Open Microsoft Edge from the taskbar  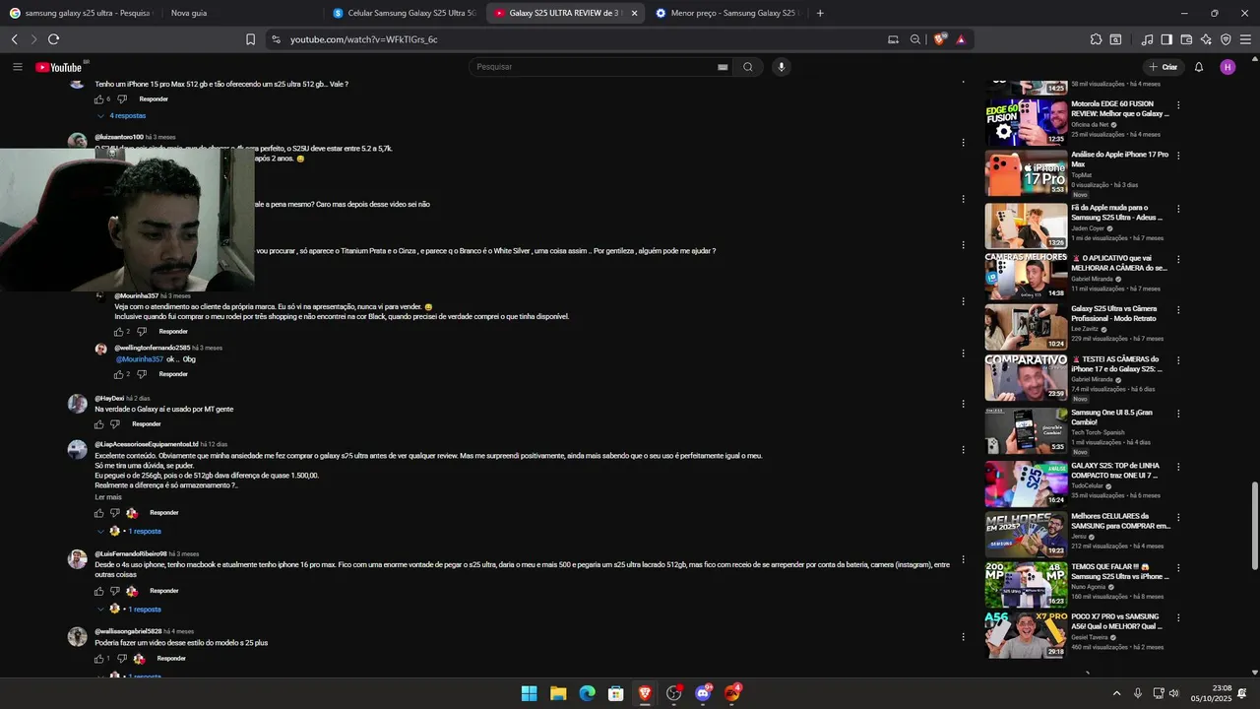587,693
